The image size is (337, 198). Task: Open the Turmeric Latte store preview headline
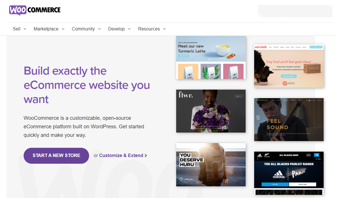191,49
